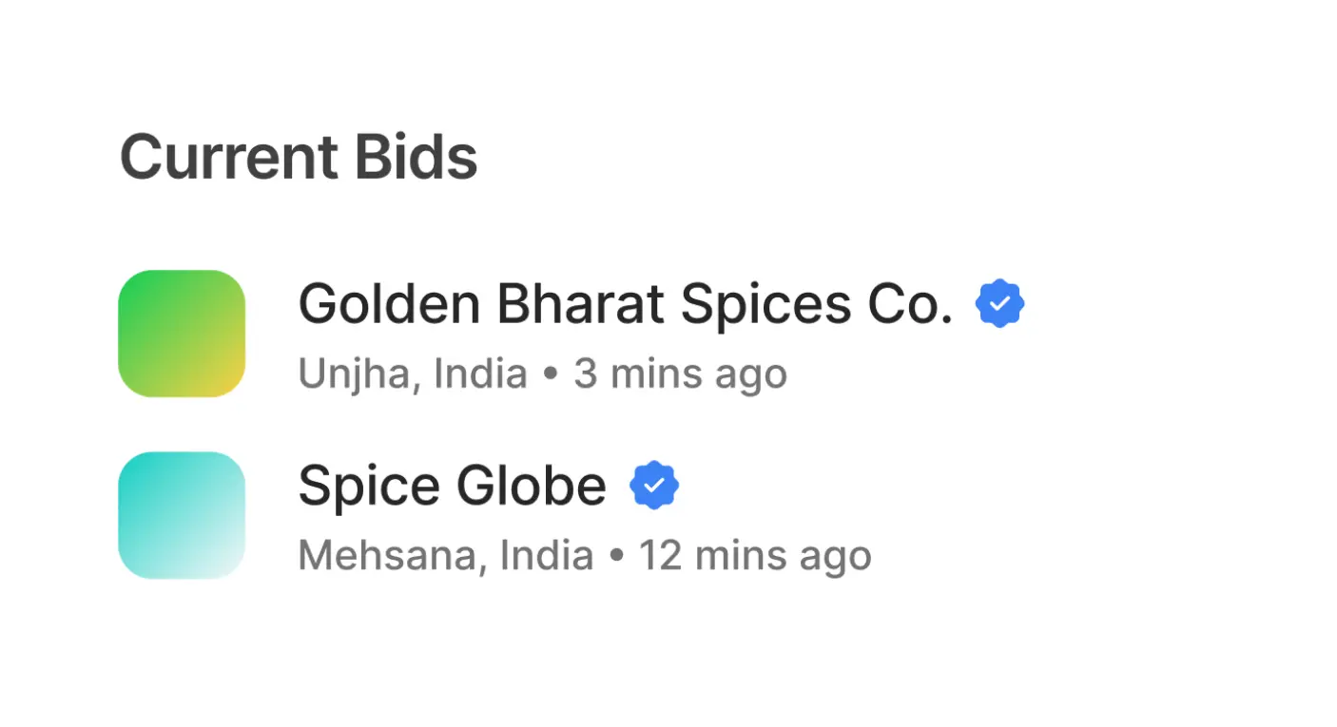Viewport: 1337px width, 727px height.
Task: Click Golden Bharat Spices Co. verified badge
Action: (x=999, y=304)
